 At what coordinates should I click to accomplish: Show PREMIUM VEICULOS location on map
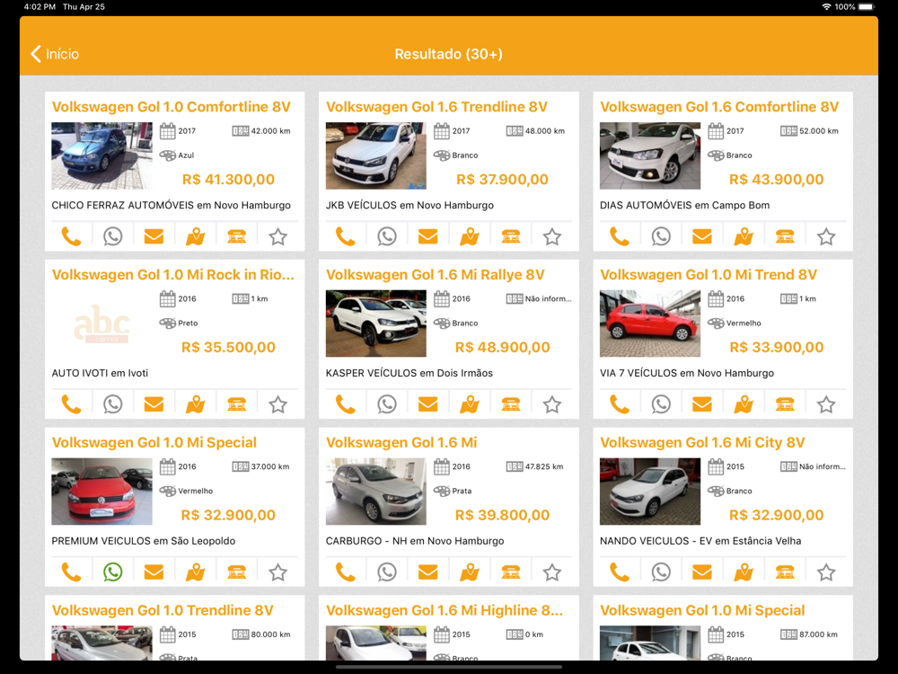tap(195, 572)
